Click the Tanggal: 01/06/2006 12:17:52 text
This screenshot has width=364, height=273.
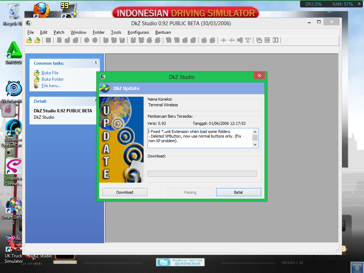pos(219,123)
